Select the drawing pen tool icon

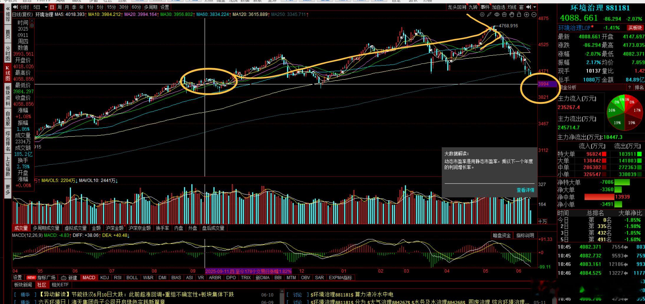489,14
